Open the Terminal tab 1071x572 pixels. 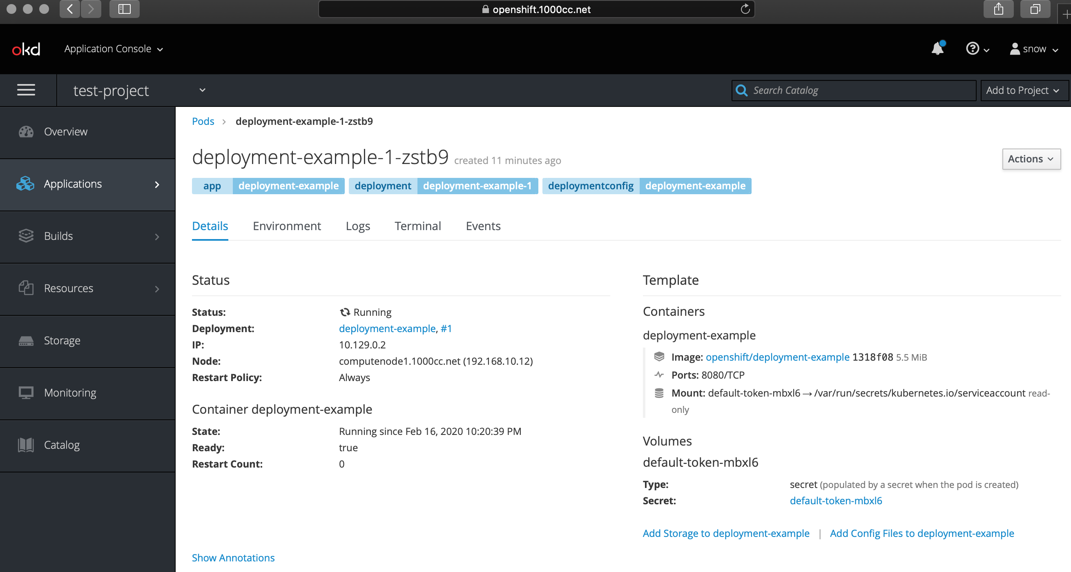pos(417,226)
